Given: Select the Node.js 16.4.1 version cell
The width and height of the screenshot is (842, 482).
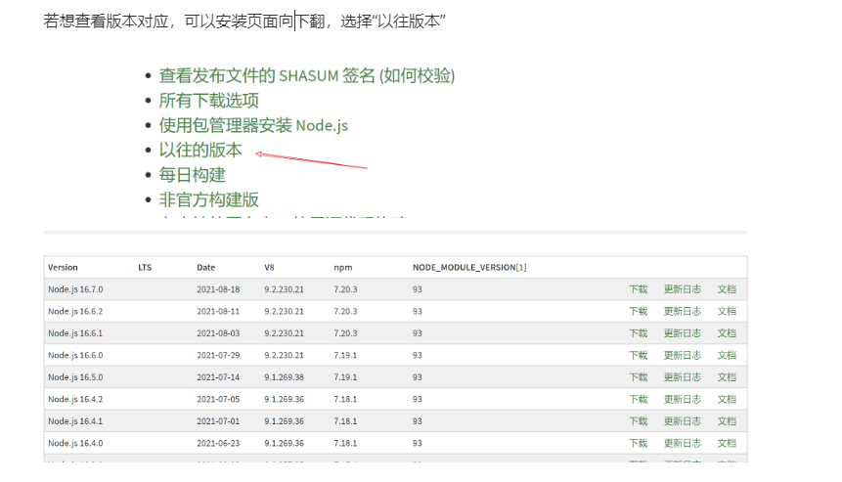Looking at the screenshot, I should [75, 421].
